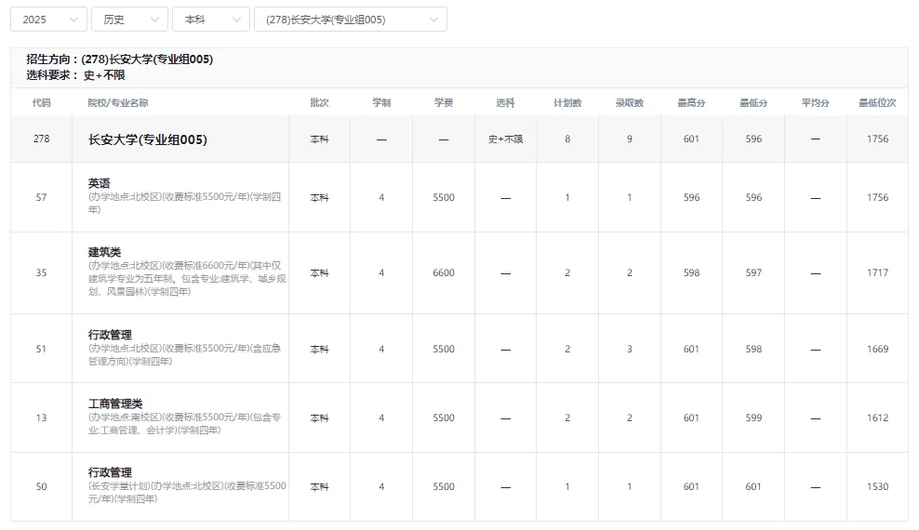Click code 278 in the first row

point(41,139)
